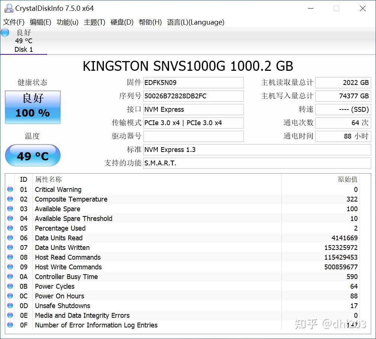Click the 温度 temperature label

tap(32, 136)
